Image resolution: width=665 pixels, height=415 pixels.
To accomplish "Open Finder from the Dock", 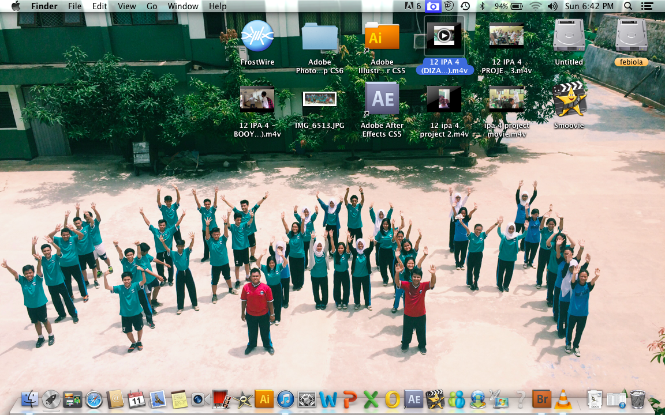I will coord(29,399).
